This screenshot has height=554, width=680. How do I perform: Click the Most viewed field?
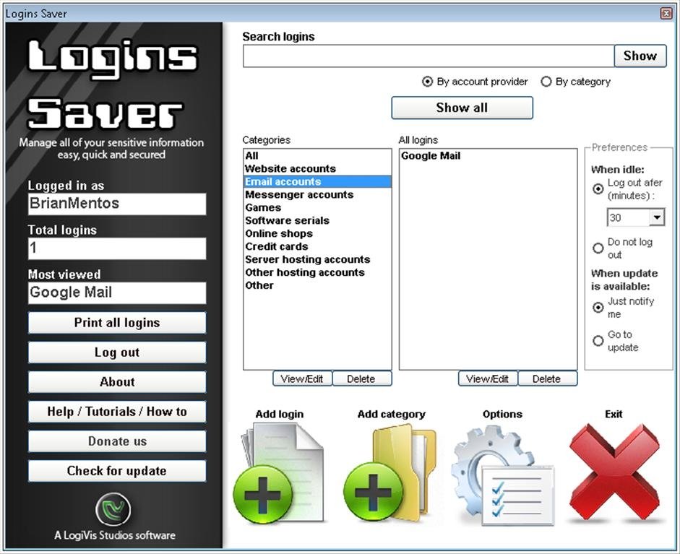(x=117, y=293)
